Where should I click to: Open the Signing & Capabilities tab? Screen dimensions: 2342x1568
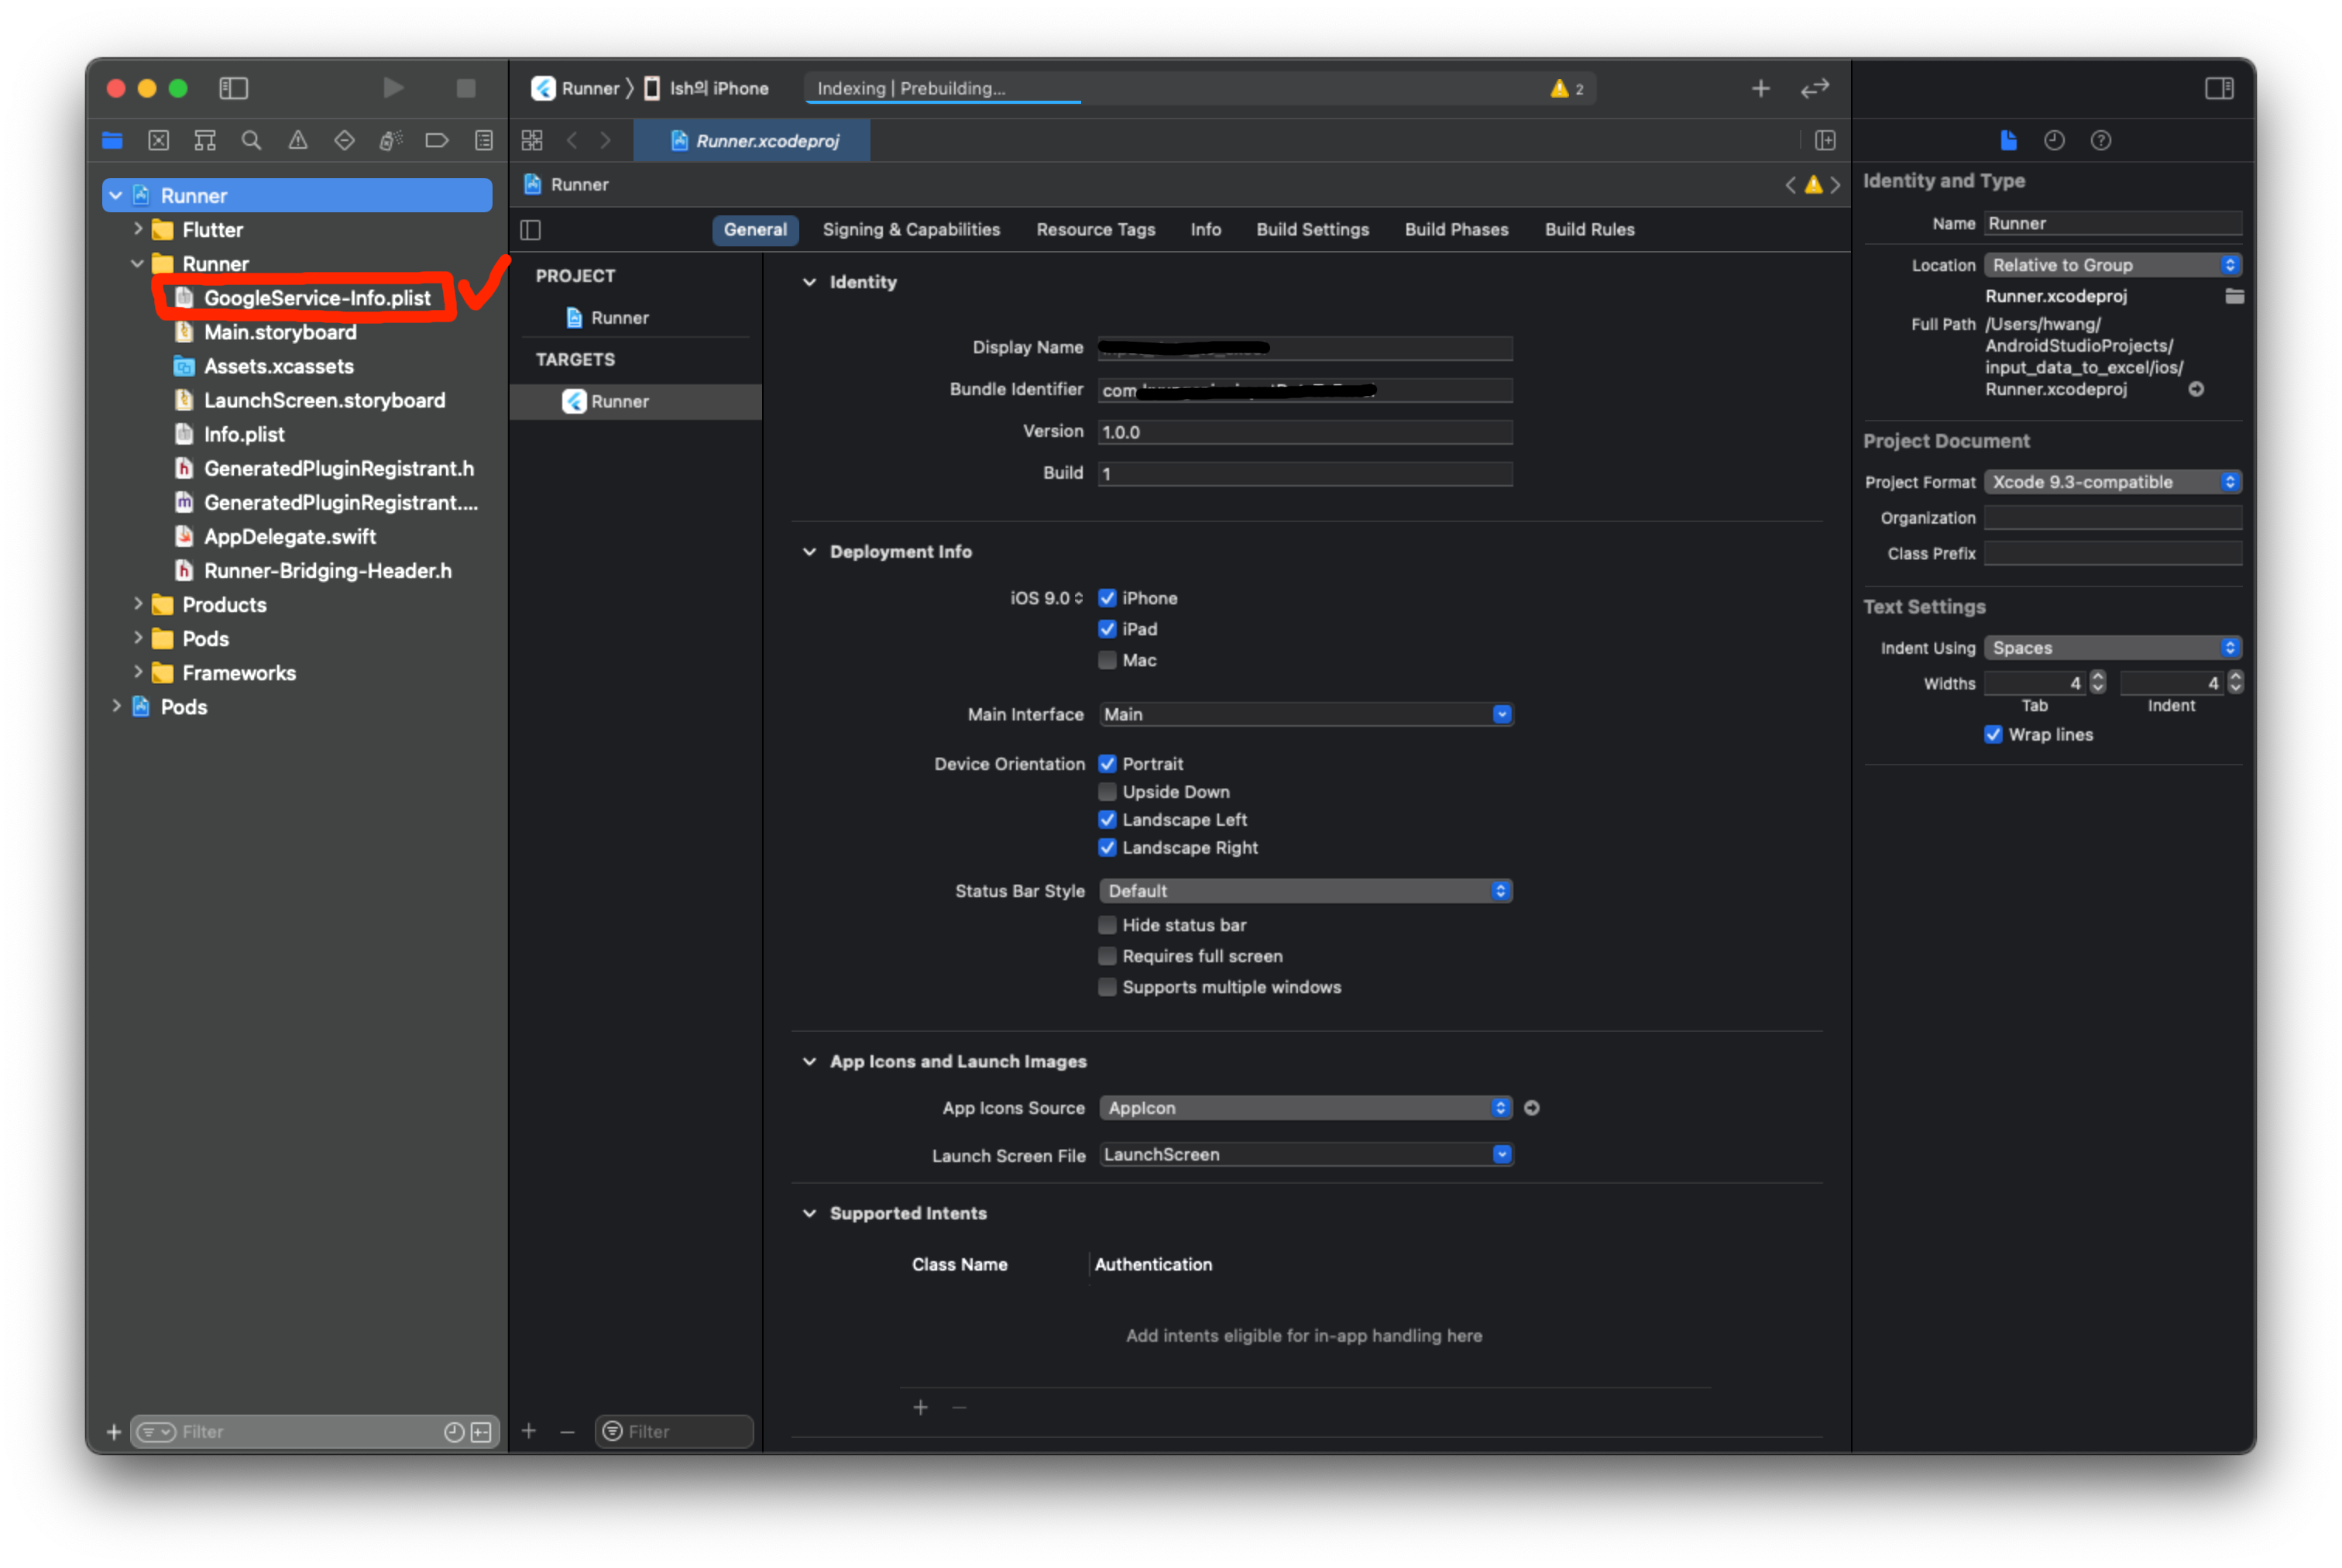point(911,229)
